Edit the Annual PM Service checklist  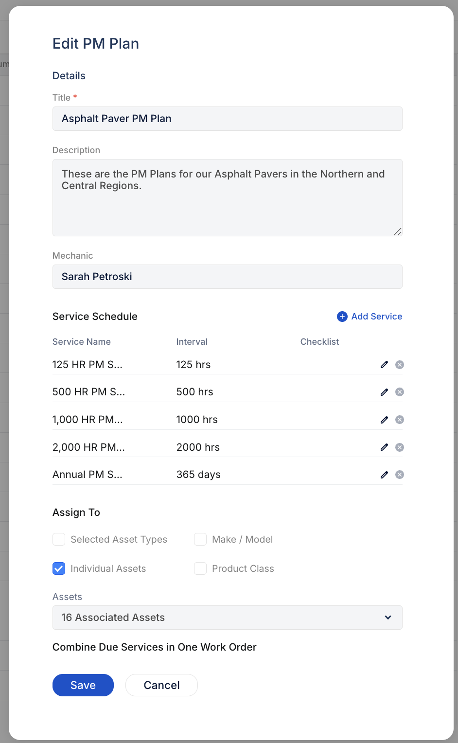[384, 474]
